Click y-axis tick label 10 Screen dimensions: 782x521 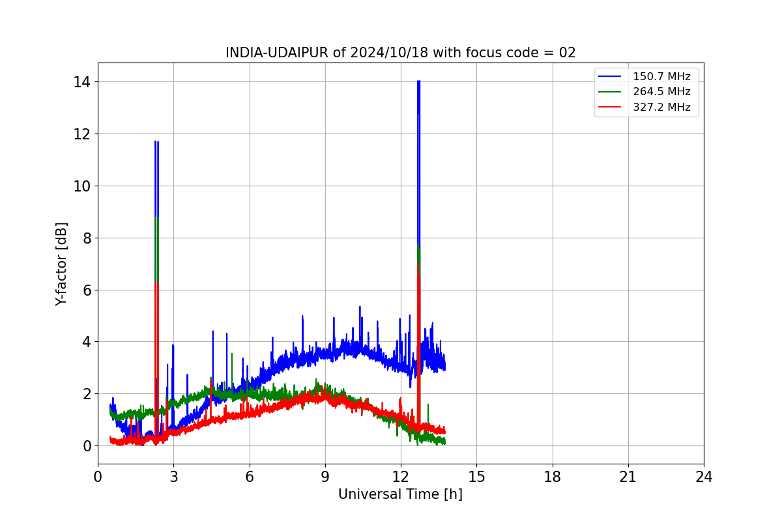click(x=81, y=186)
